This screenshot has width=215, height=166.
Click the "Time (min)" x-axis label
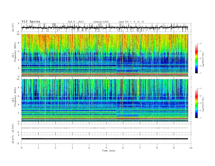[109, 151]
